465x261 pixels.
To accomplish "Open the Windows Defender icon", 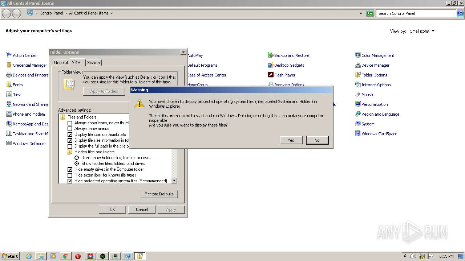I will tap(9, 143).
